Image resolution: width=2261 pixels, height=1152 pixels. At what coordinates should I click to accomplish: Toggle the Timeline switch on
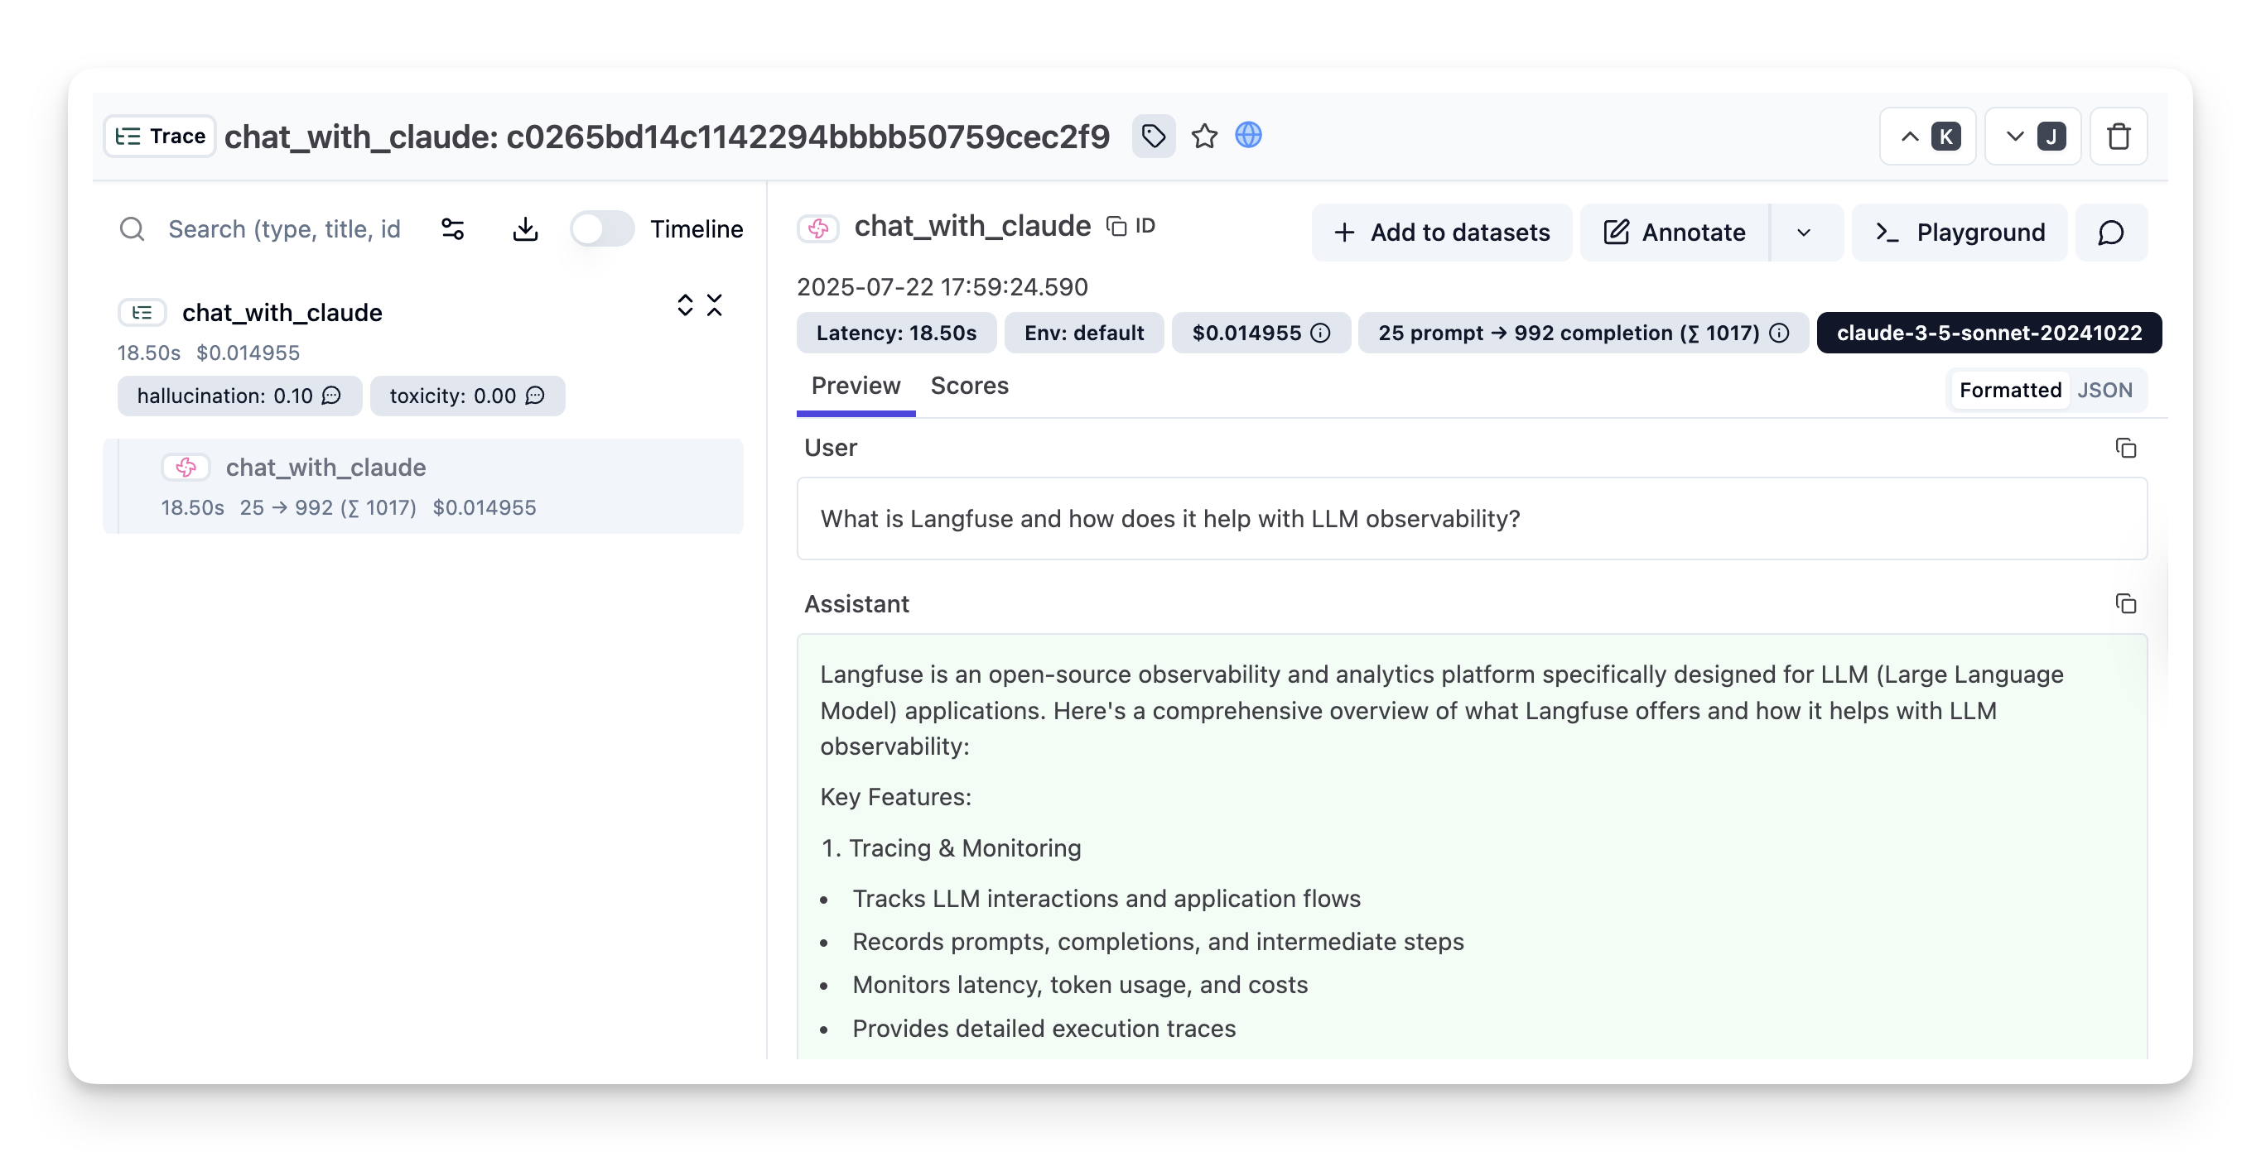coord(601,229)
